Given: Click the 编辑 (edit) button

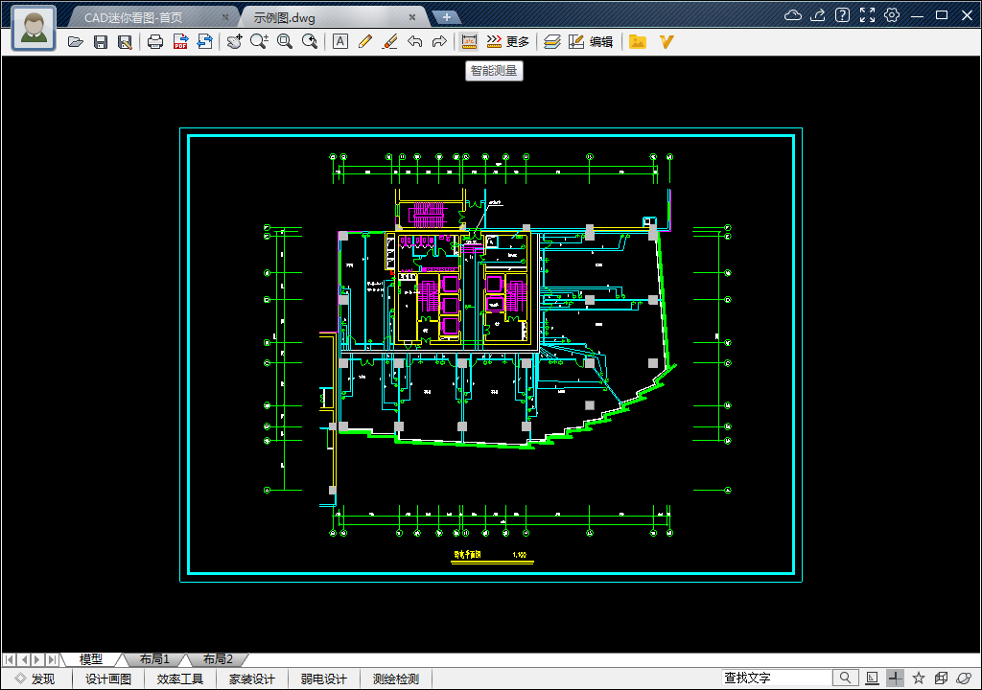Looking at the screenshot, I should [591, 41].
